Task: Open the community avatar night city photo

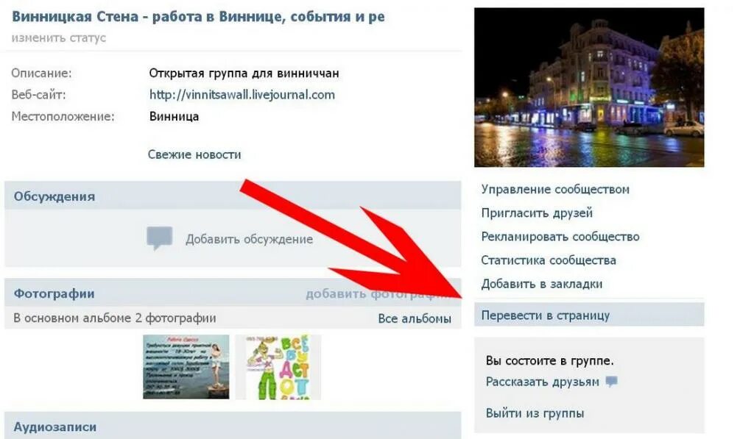Action: [589, 88]
